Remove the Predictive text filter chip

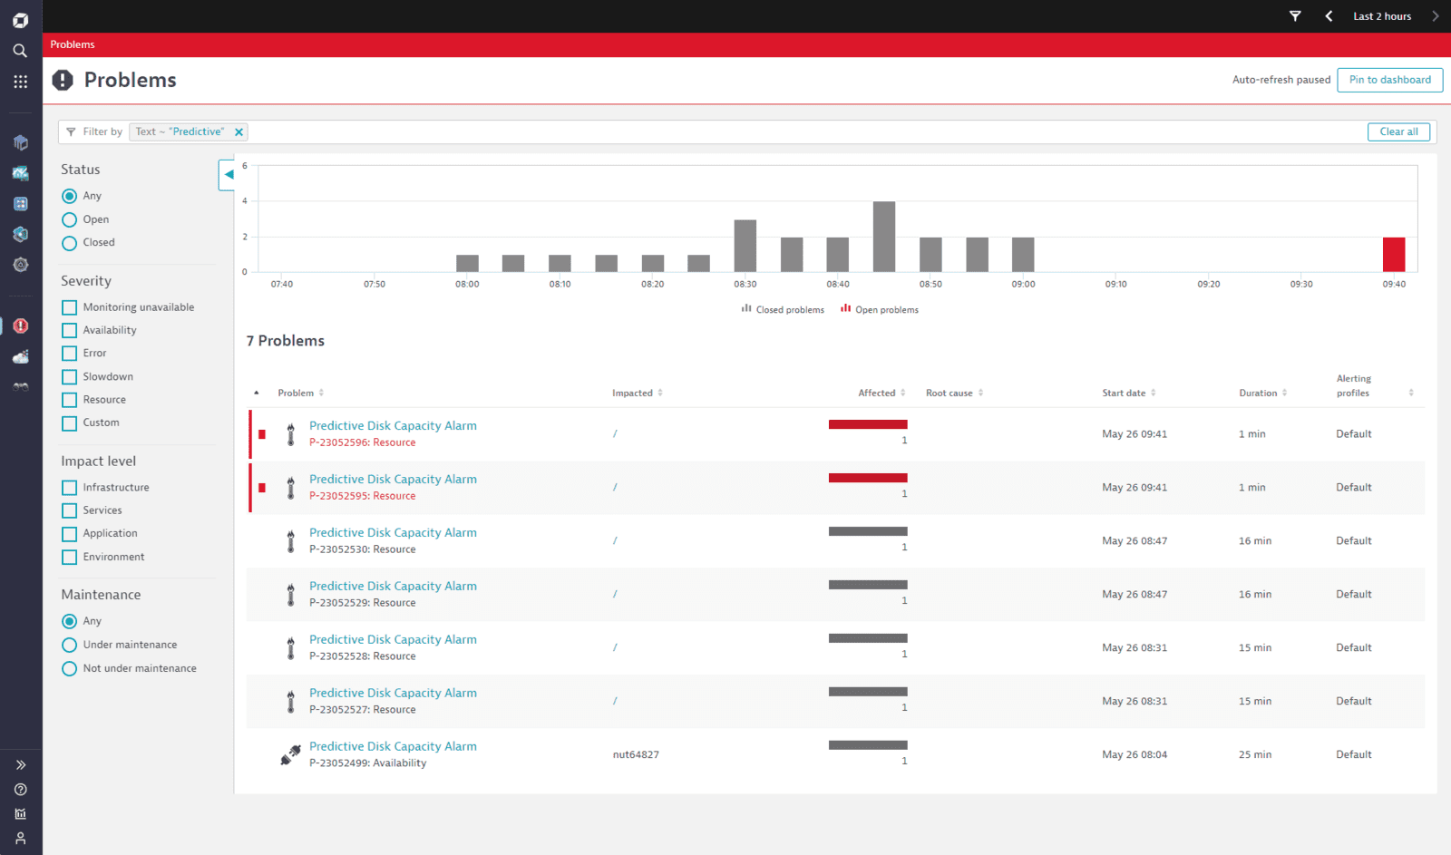coord(239,131)
